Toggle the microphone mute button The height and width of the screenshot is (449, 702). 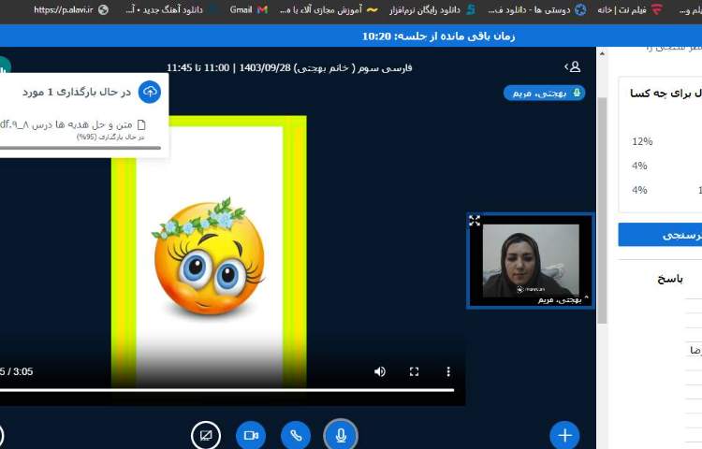pyautogui.click(x=341, y=435)
